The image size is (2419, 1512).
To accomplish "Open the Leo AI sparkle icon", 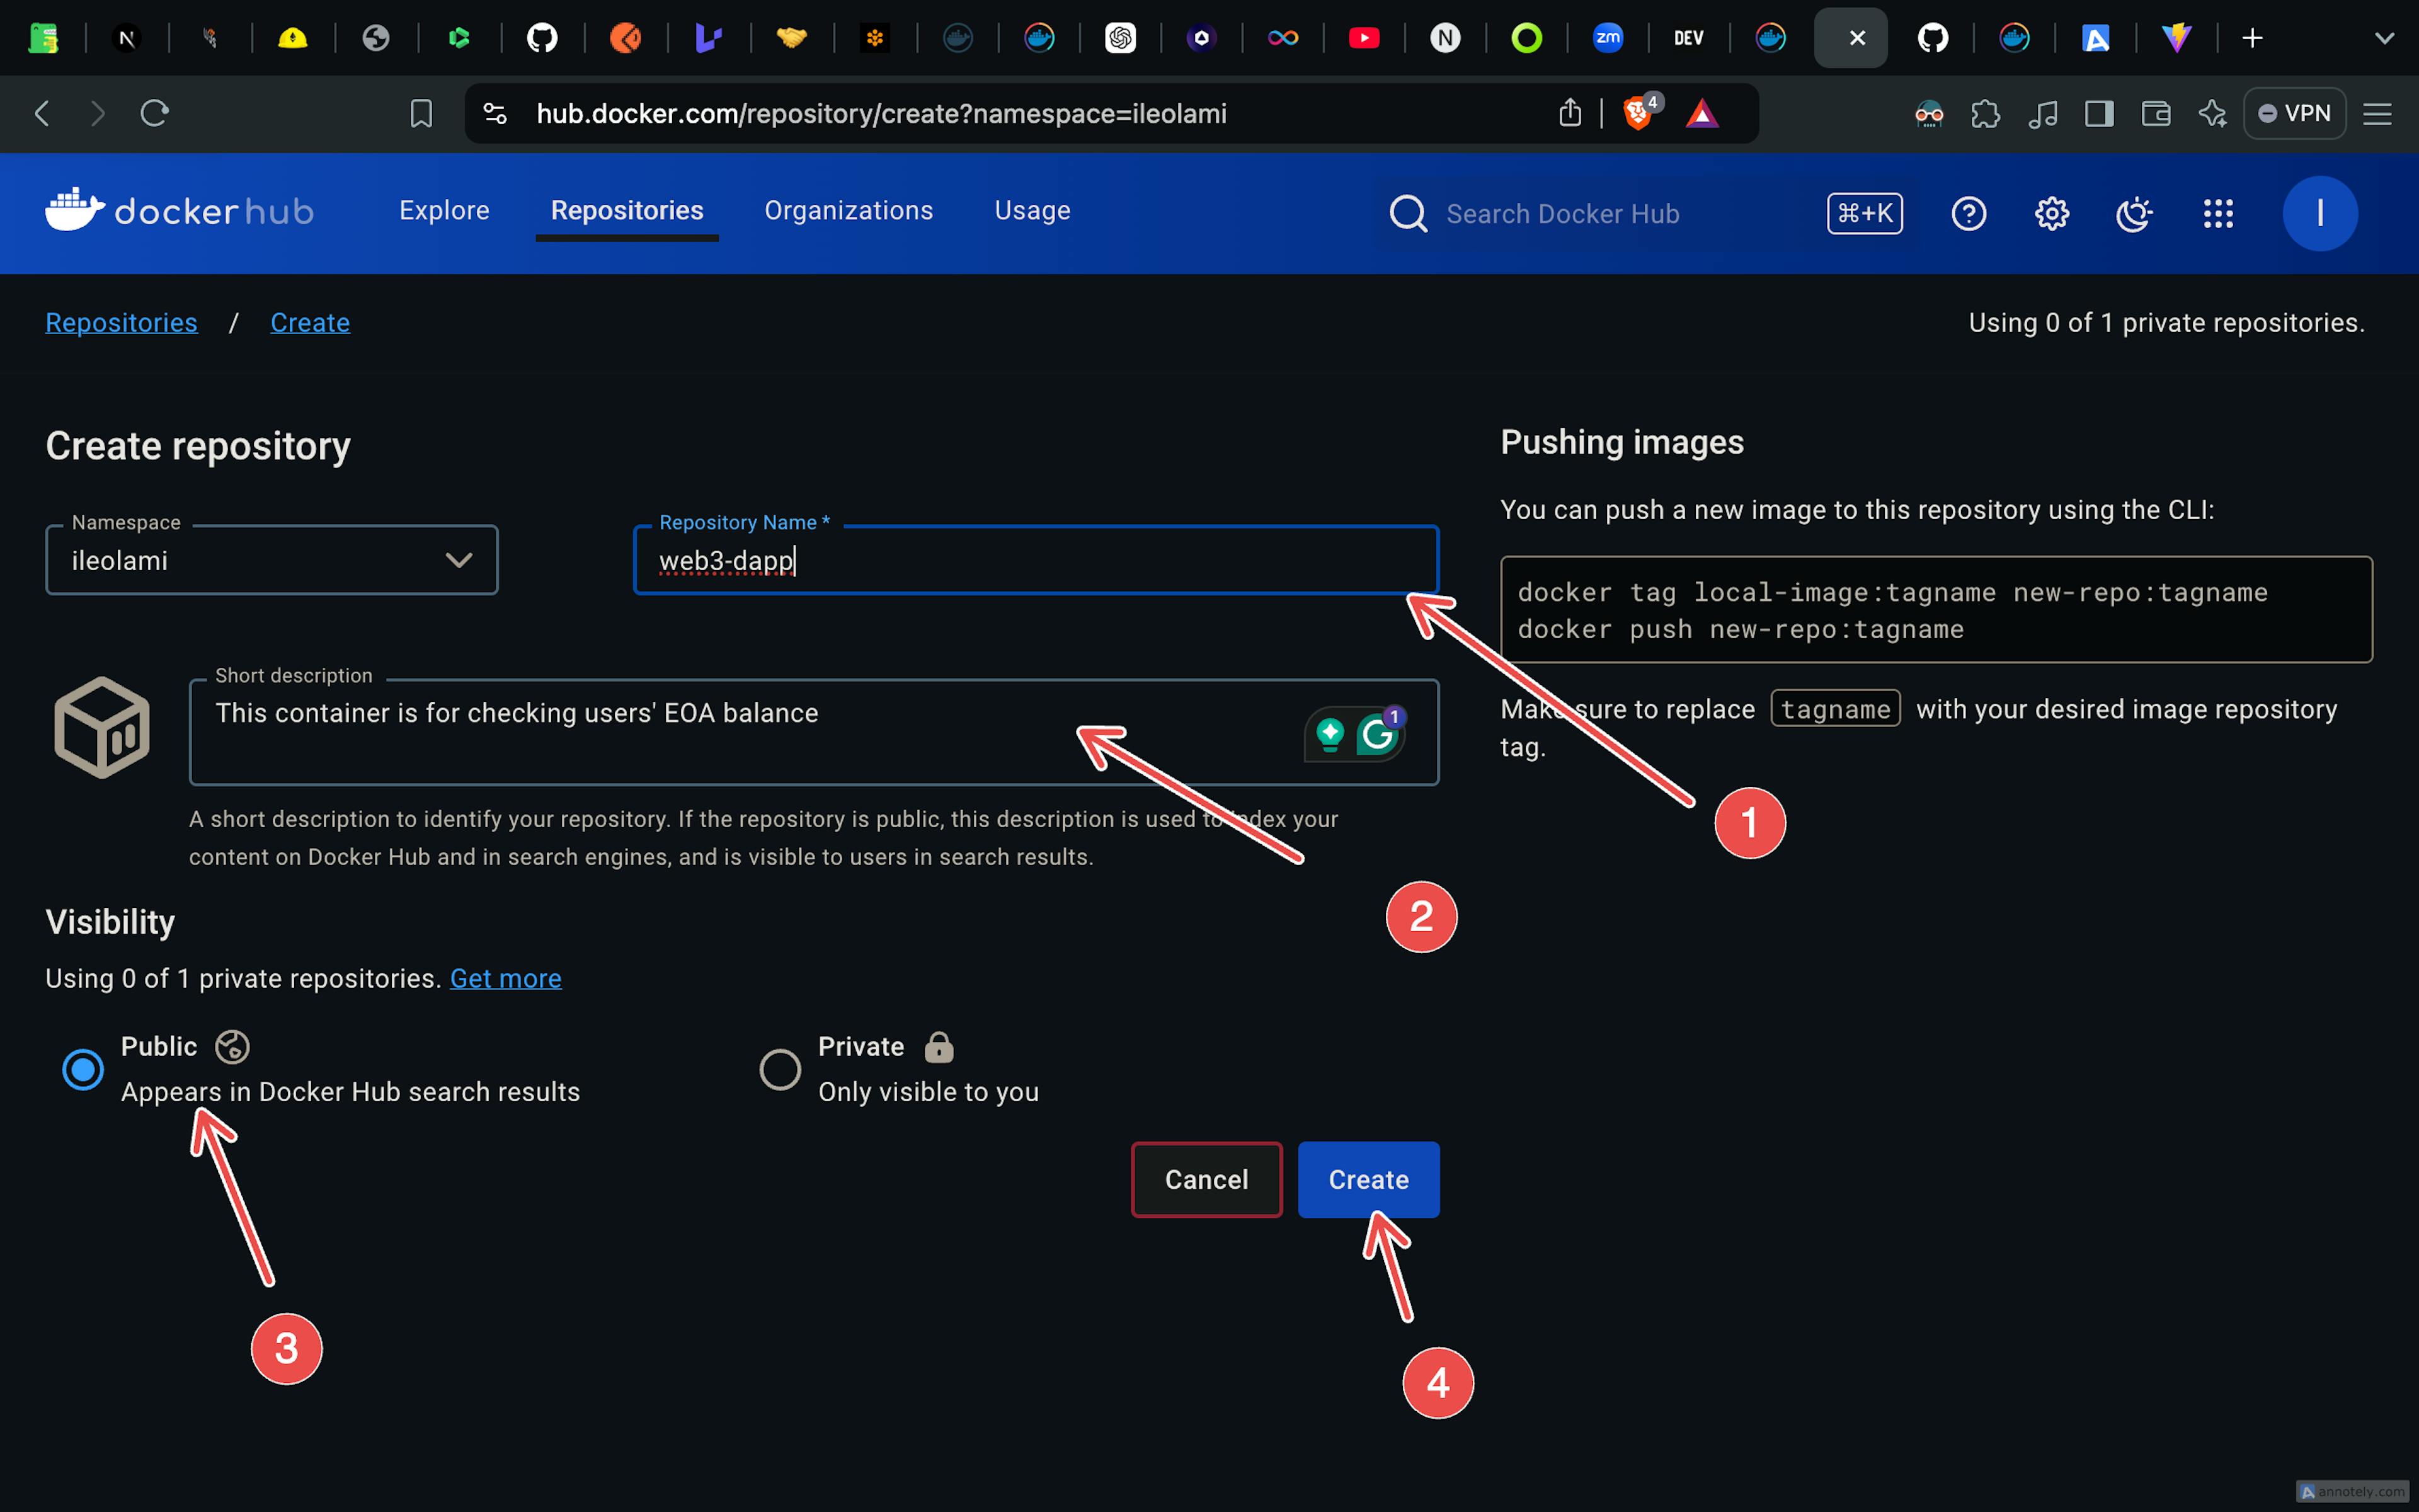I will click(2212, 113).
